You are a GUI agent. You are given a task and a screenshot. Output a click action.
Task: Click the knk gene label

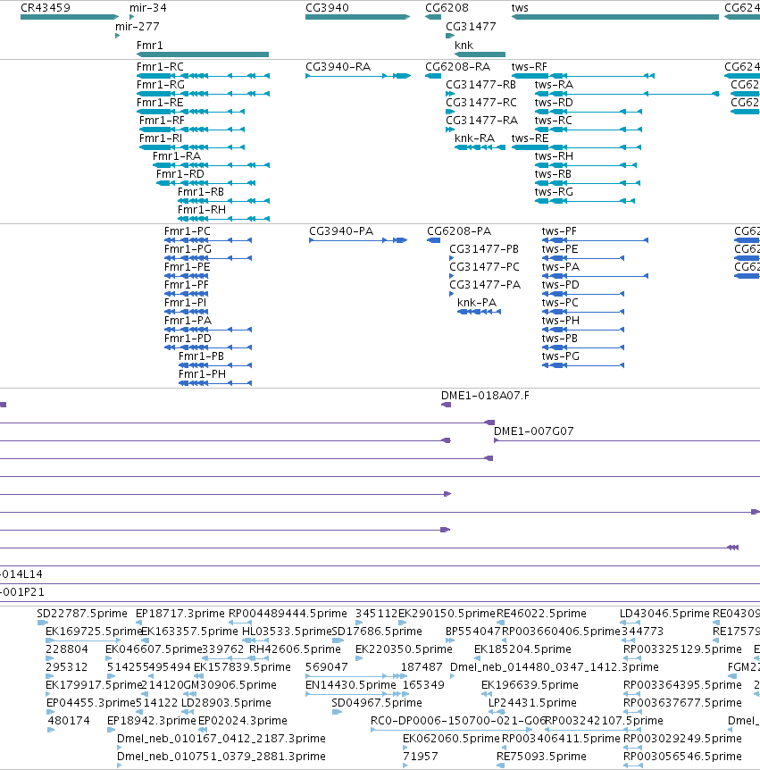click(x=464, y=46)
